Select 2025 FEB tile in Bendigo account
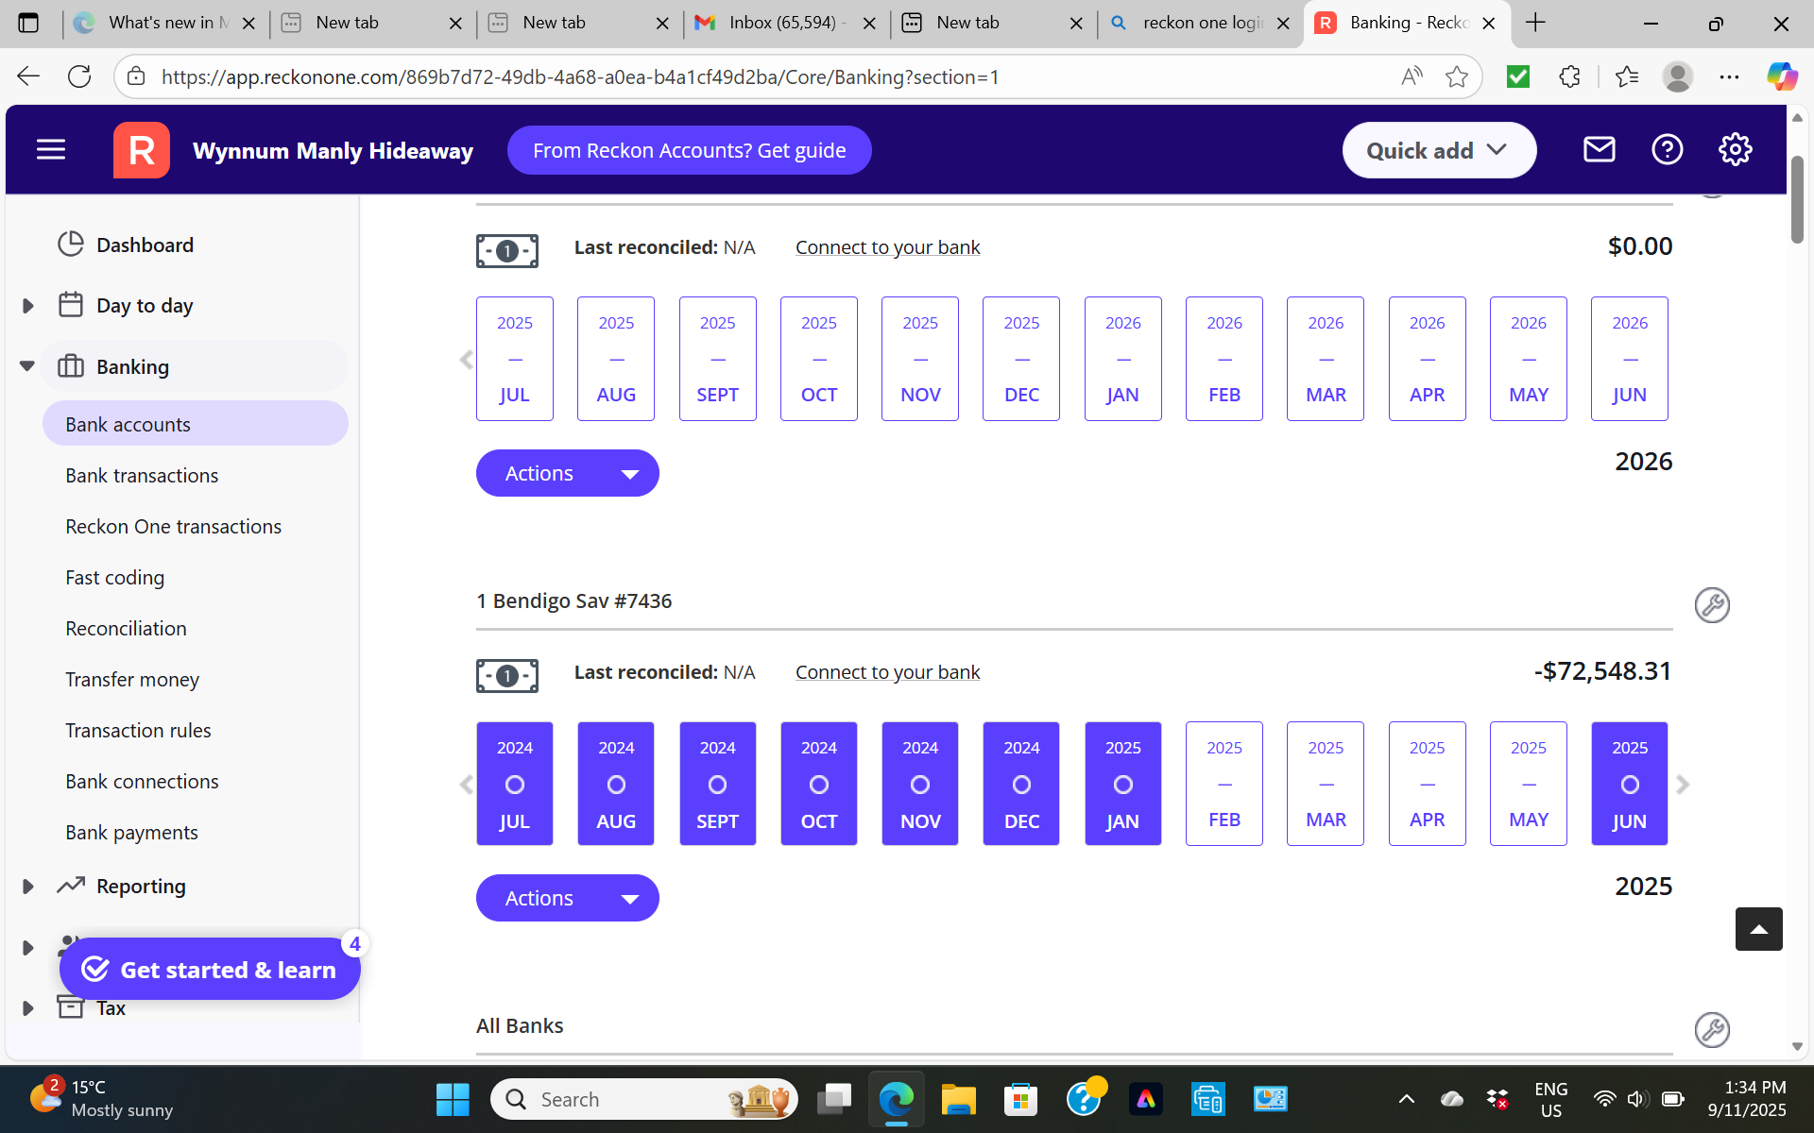Screen dimensions: 1814x1133 (1224, 784)
